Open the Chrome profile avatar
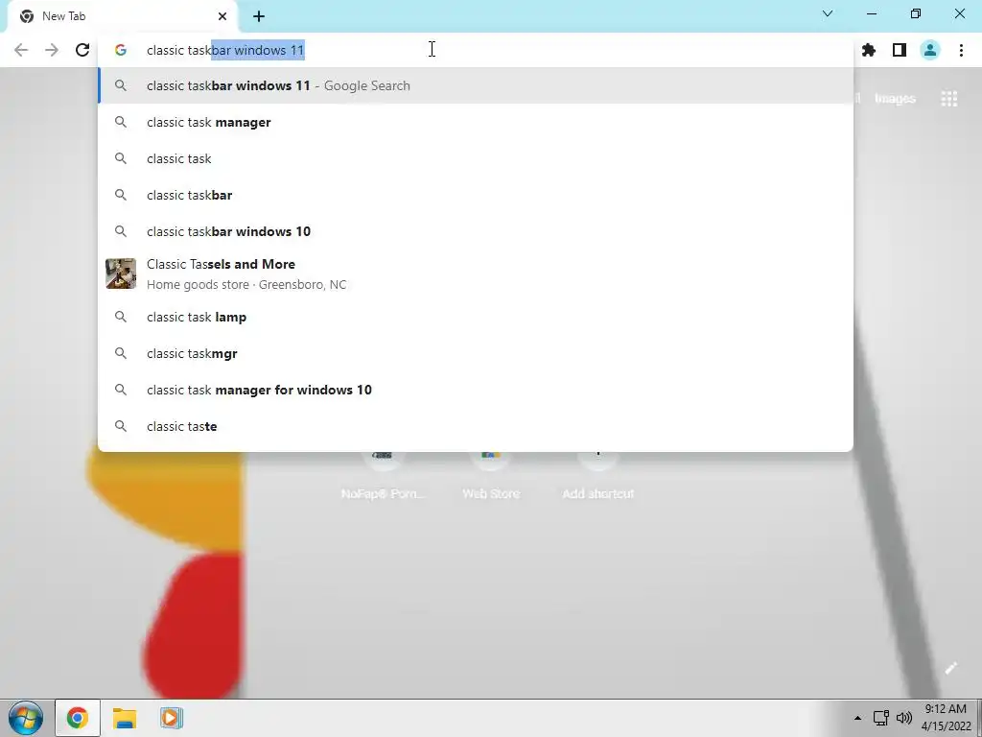The width and height of the screenshot is (982, 737). 930,50
